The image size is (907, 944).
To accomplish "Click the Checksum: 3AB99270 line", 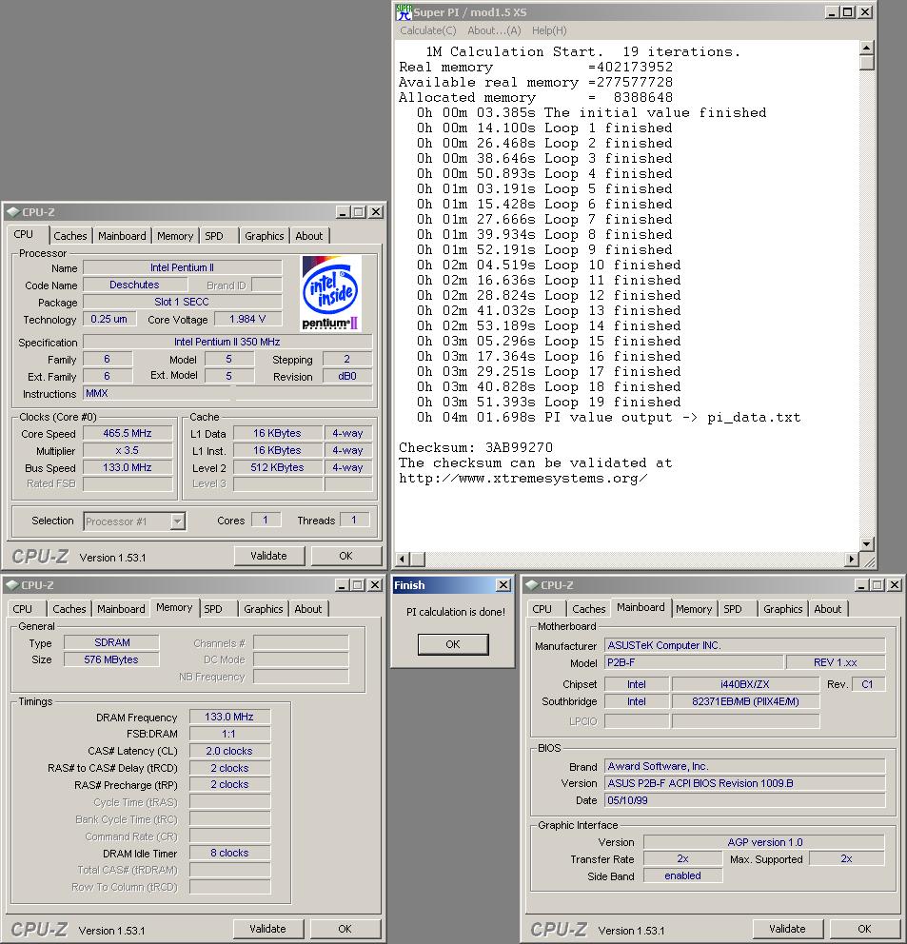I will (476, 447).
